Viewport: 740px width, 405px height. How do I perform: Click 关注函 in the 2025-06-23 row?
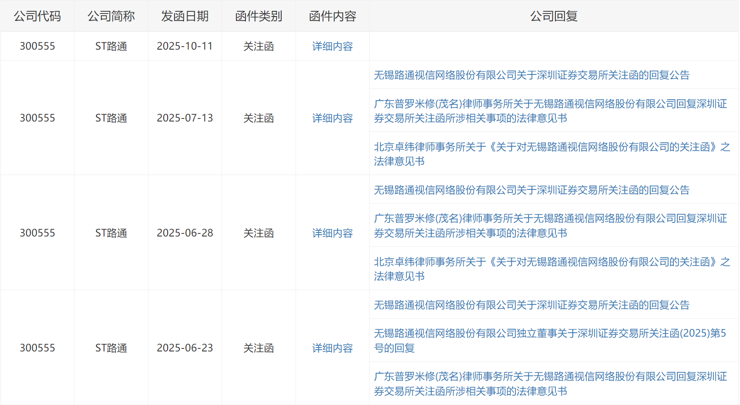259,348
